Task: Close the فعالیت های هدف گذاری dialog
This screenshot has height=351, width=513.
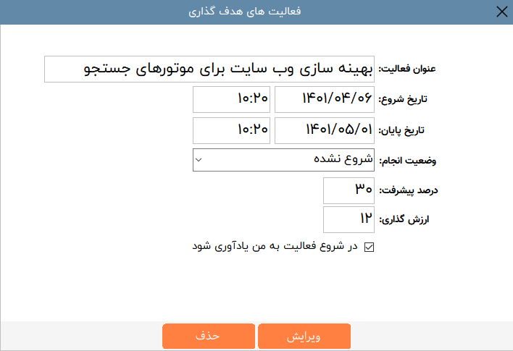Action: [501, 12]
